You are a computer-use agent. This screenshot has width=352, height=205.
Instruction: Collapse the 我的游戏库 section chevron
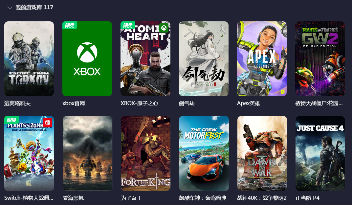10,8
